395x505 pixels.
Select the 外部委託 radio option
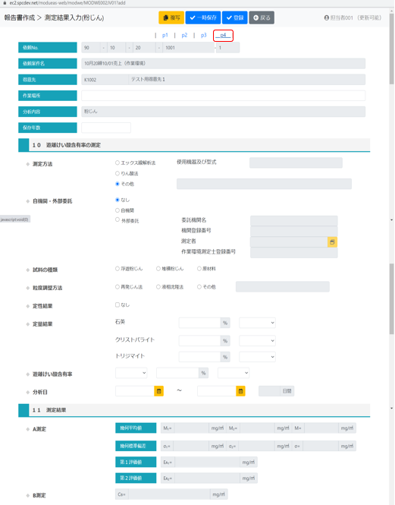tap(118, 219)
